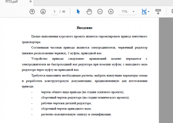Click the fit-to-width page icon
173x123 pixels.
tap(144, 12)
